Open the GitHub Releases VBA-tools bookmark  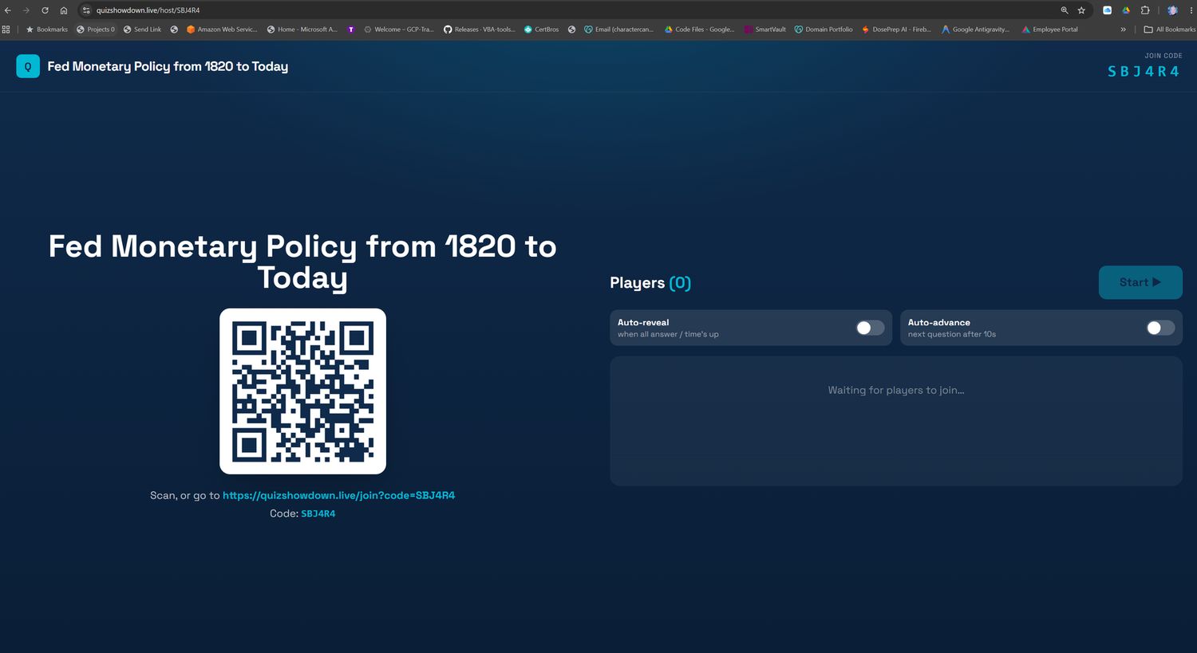(x=480, y=30)
